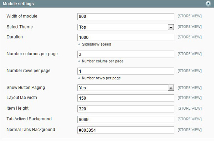
Task: Click the Tab Actived Background label
Action: (29, 119)
